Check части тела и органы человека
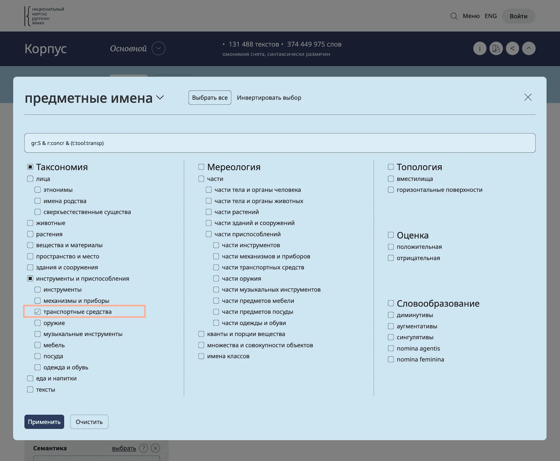 coord(209,190)
